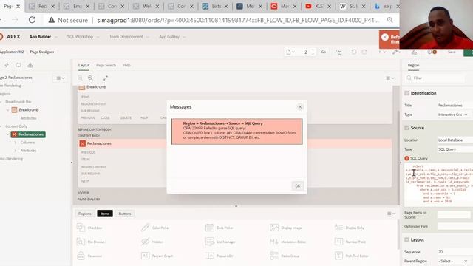Show the Regions gallery tab
This screenshot has width=473, height=266.
pos(85,214)
